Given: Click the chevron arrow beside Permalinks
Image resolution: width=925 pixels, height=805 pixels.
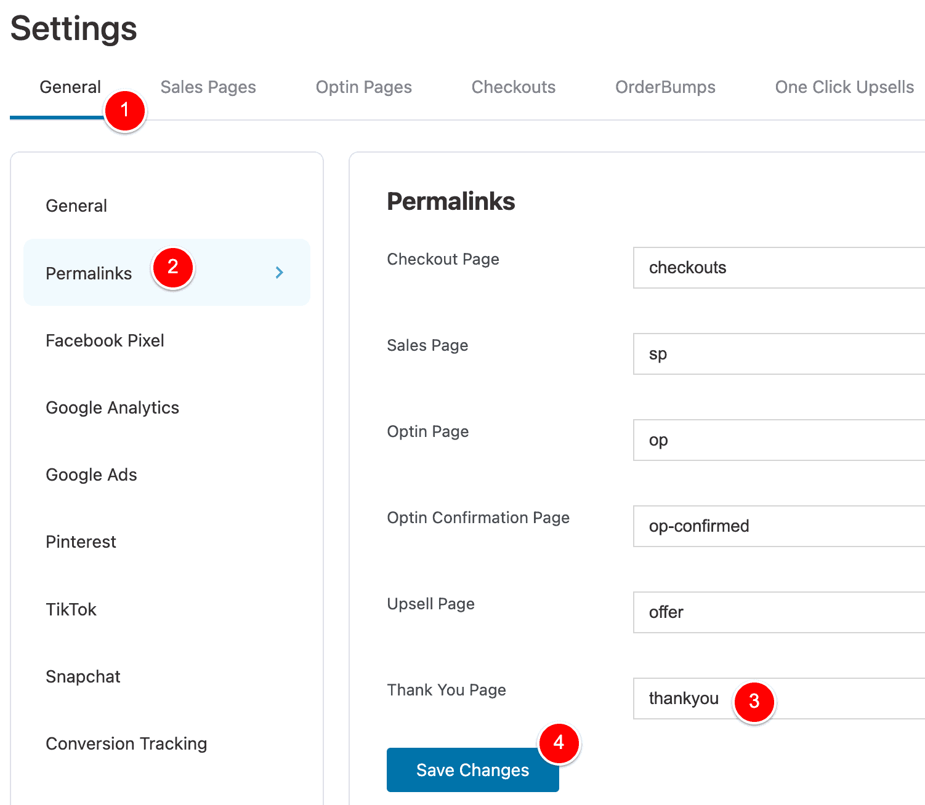Looking at the screenshot, I should (280, 273).
